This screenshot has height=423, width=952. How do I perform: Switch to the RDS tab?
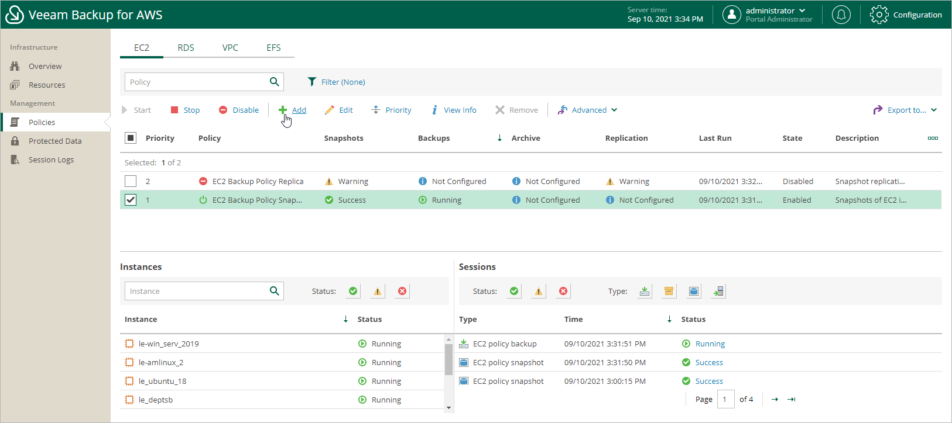coord(186,48)
